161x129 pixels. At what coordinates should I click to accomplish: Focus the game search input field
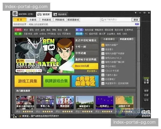click(x=116, y=20)
